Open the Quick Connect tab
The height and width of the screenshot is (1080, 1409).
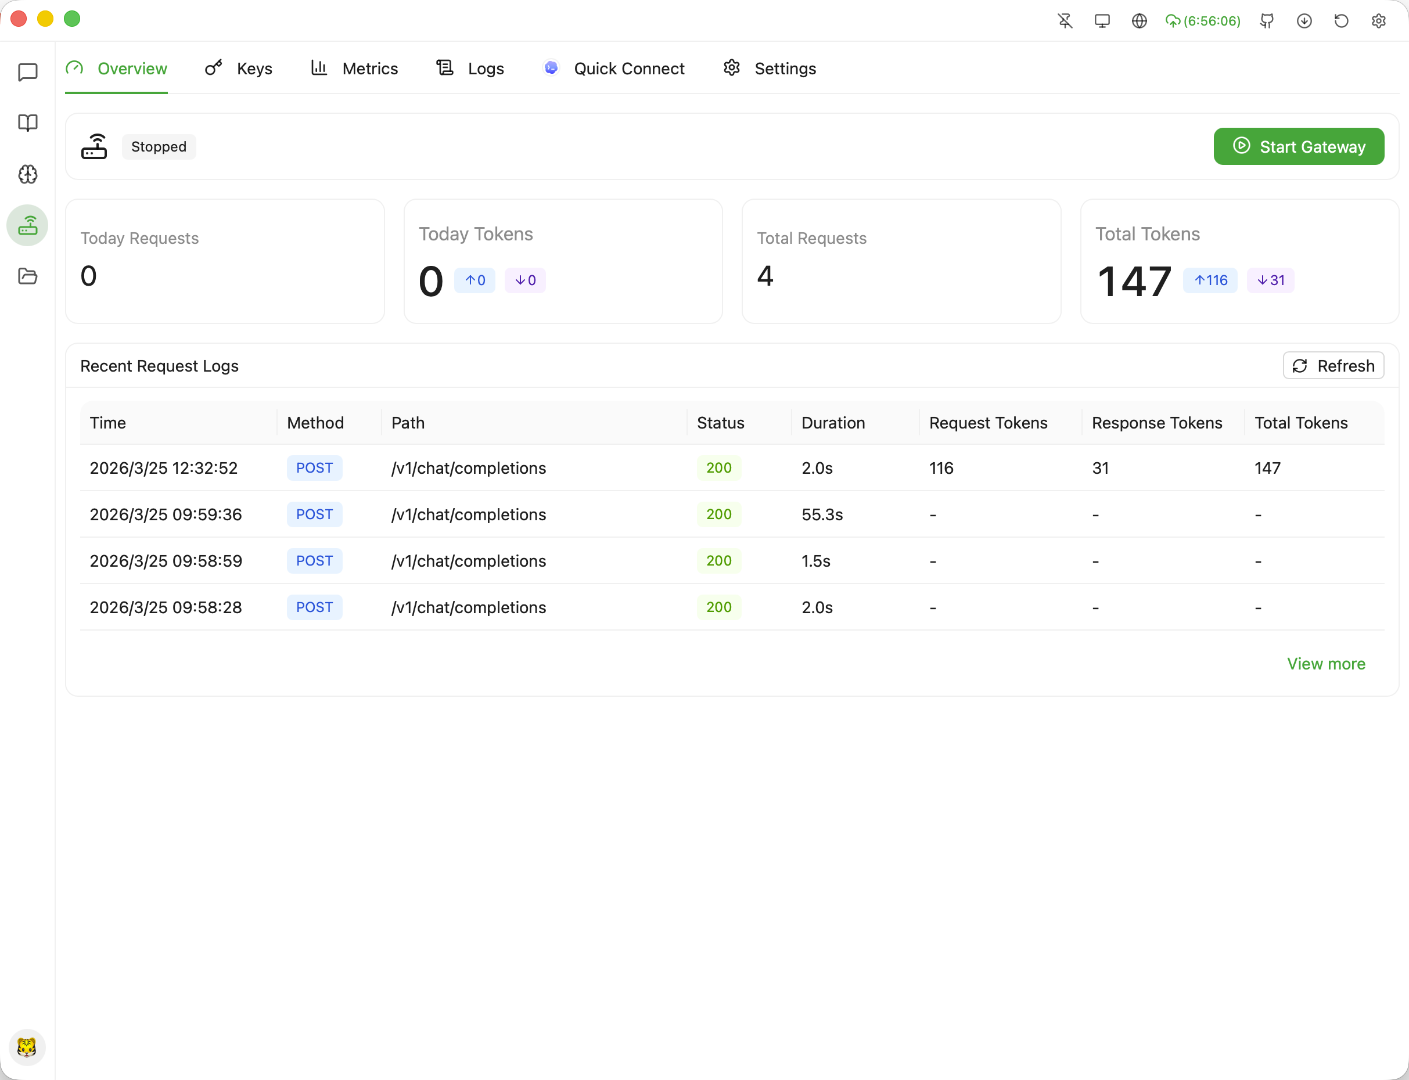point(614,69)
